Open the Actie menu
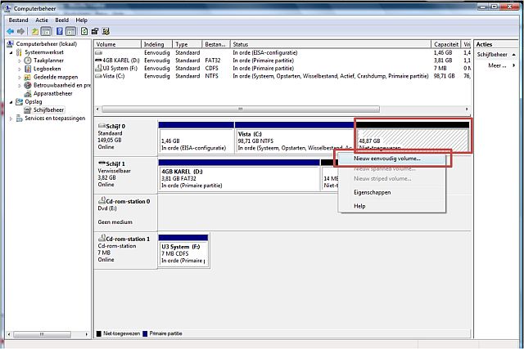The image size is (524, 349). [42, 20]
